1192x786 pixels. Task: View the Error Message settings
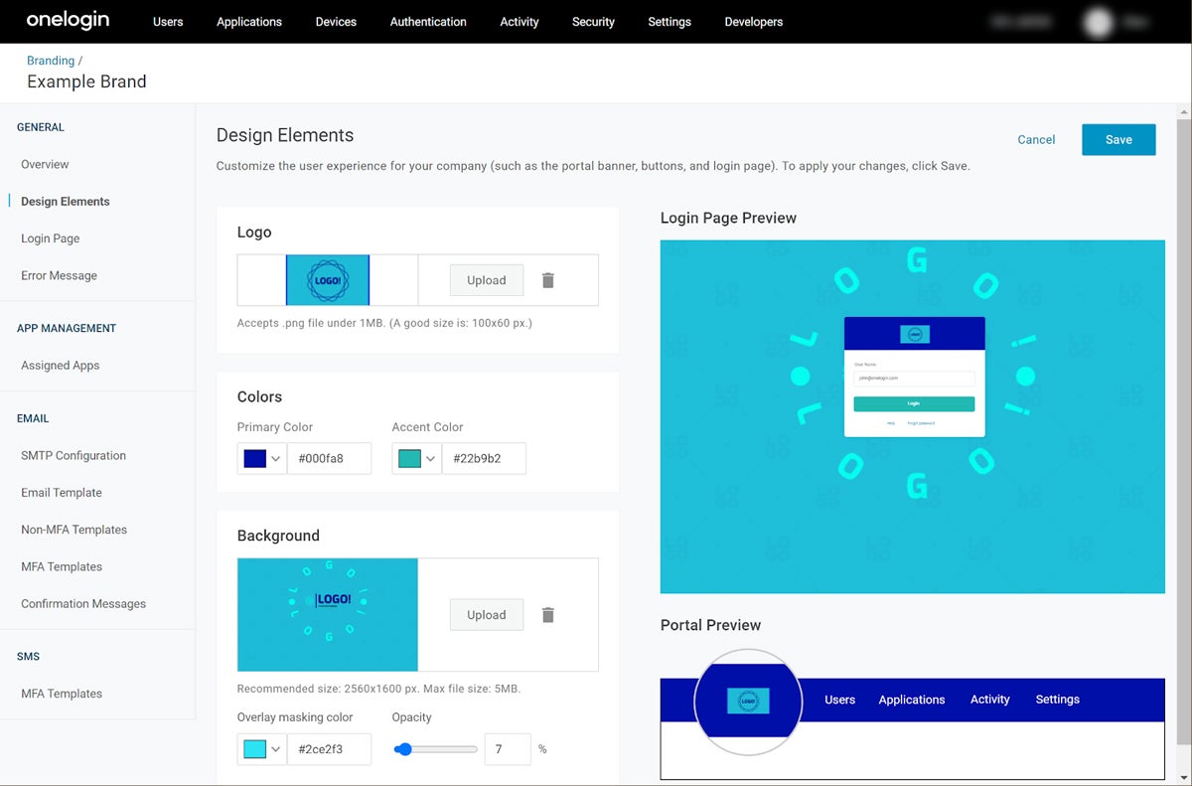(x=58, y=275)
